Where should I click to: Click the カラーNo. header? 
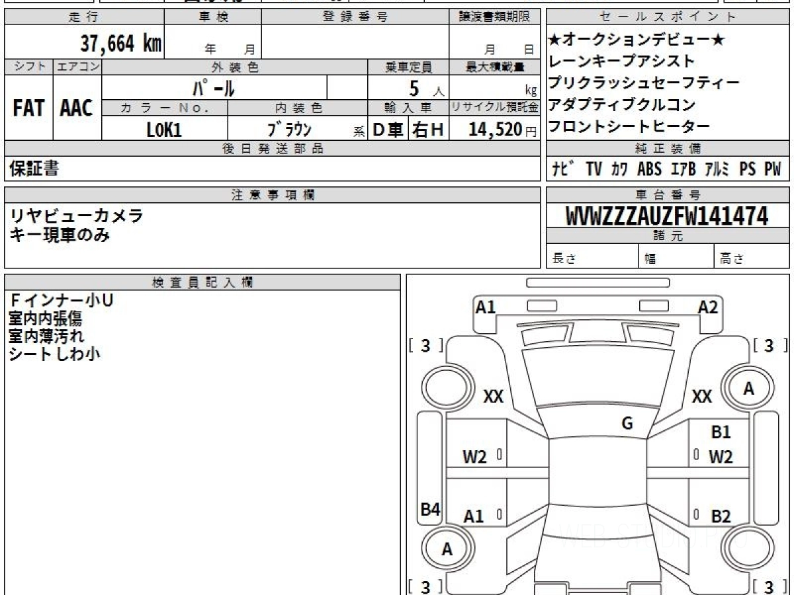click(x=165, y=108)
